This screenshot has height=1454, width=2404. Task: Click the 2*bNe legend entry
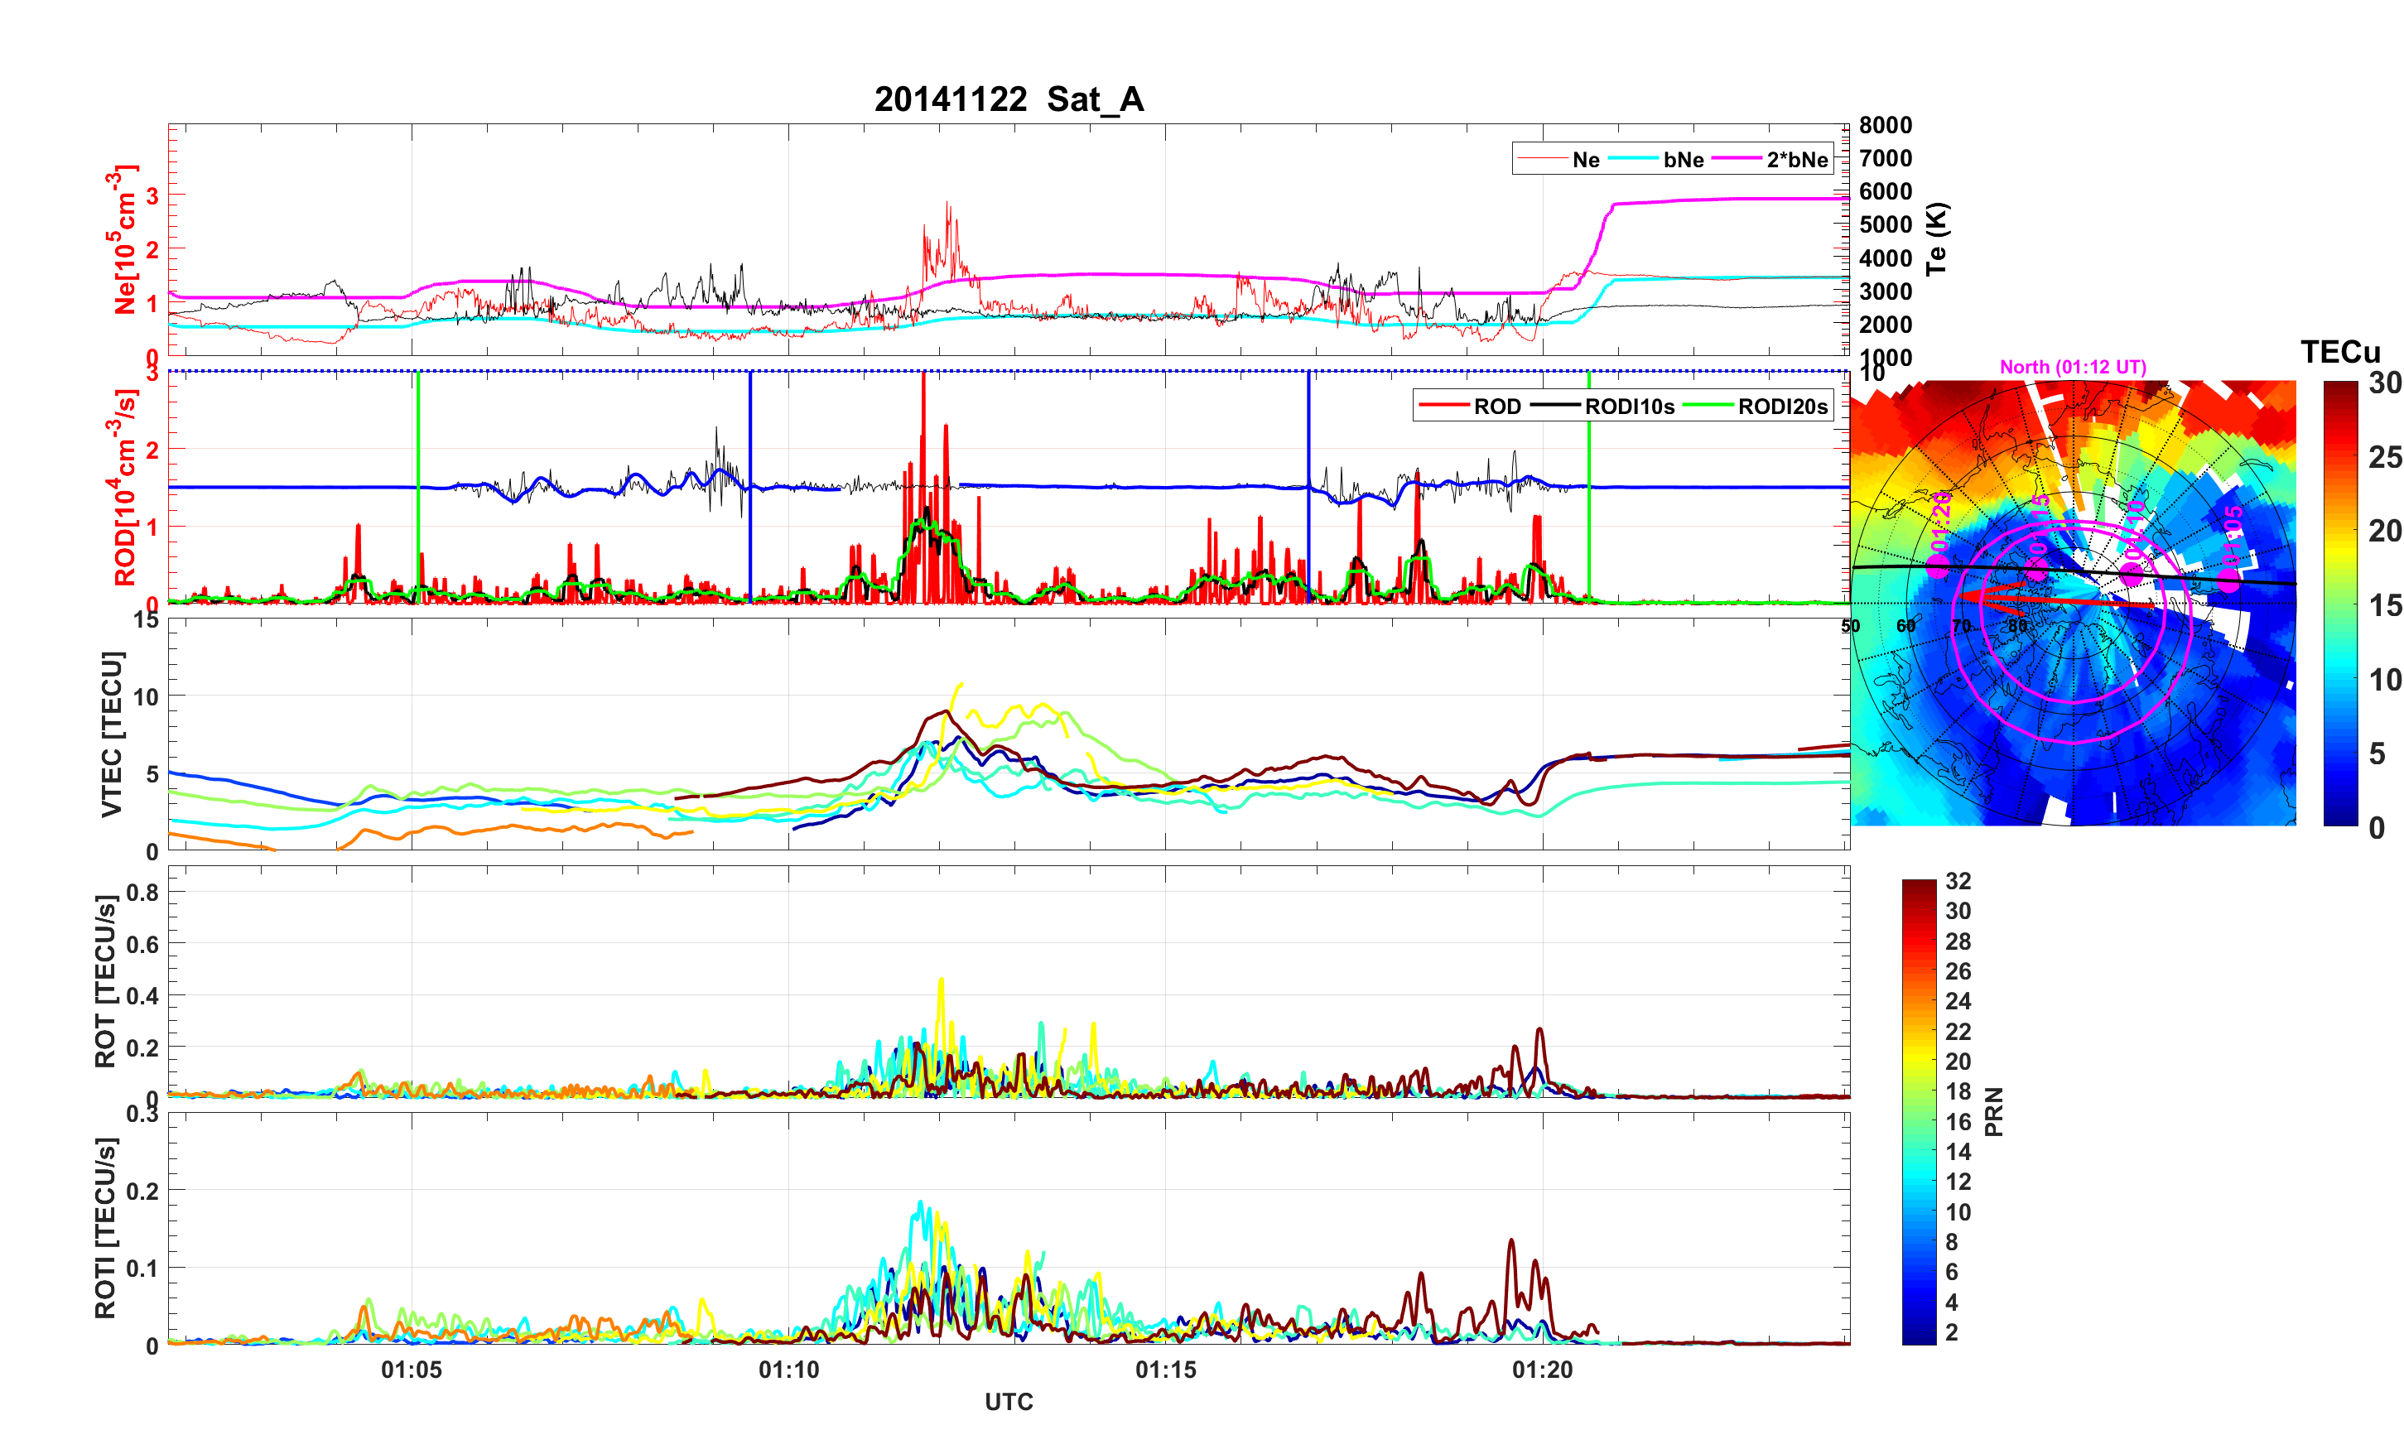[x=1796, y=160]
